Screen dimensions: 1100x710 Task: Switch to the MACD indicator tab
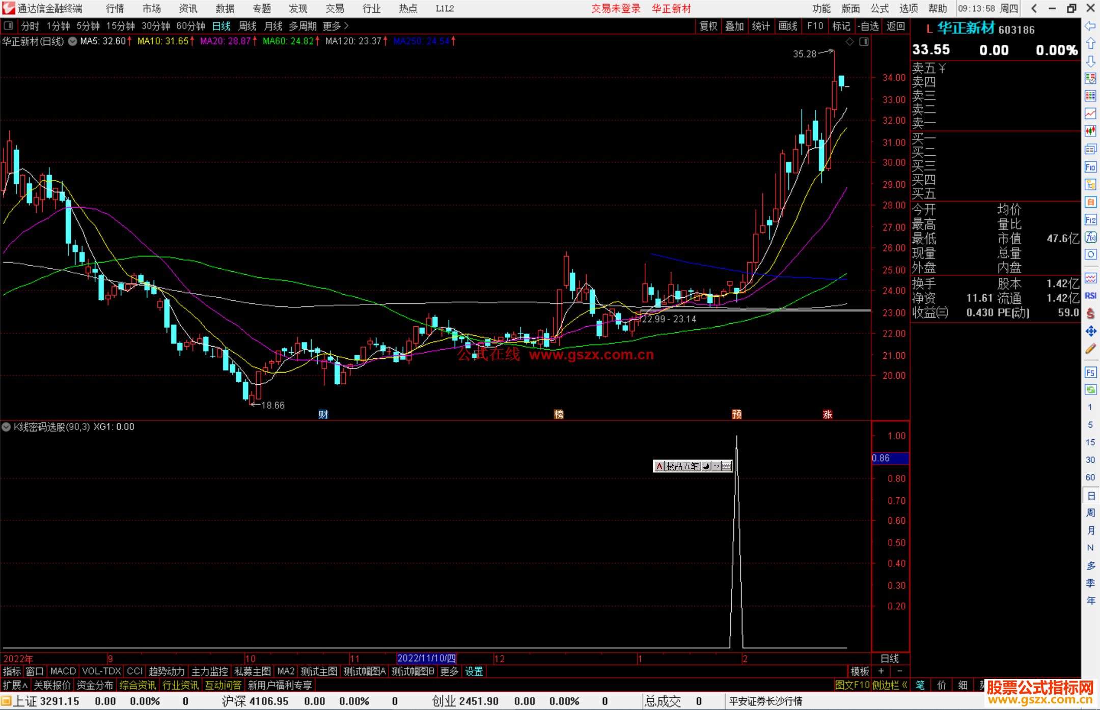coord(63,671)
